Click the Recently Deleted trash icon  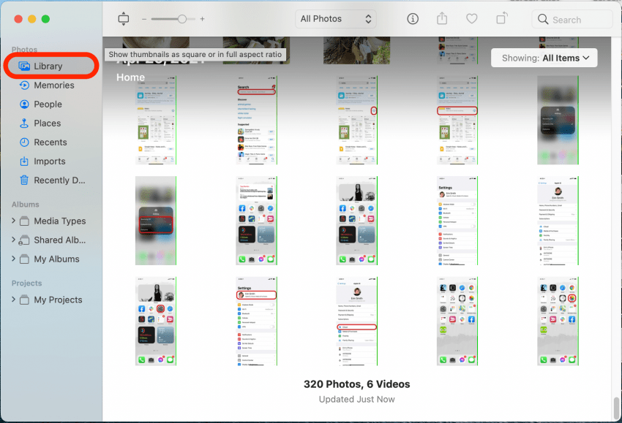coord(24,180)
